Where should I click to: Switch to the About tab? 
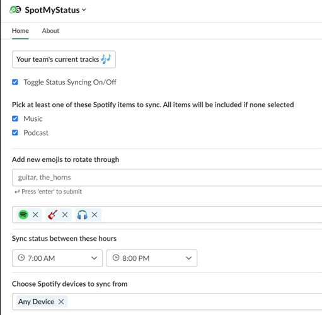(50, 31)
